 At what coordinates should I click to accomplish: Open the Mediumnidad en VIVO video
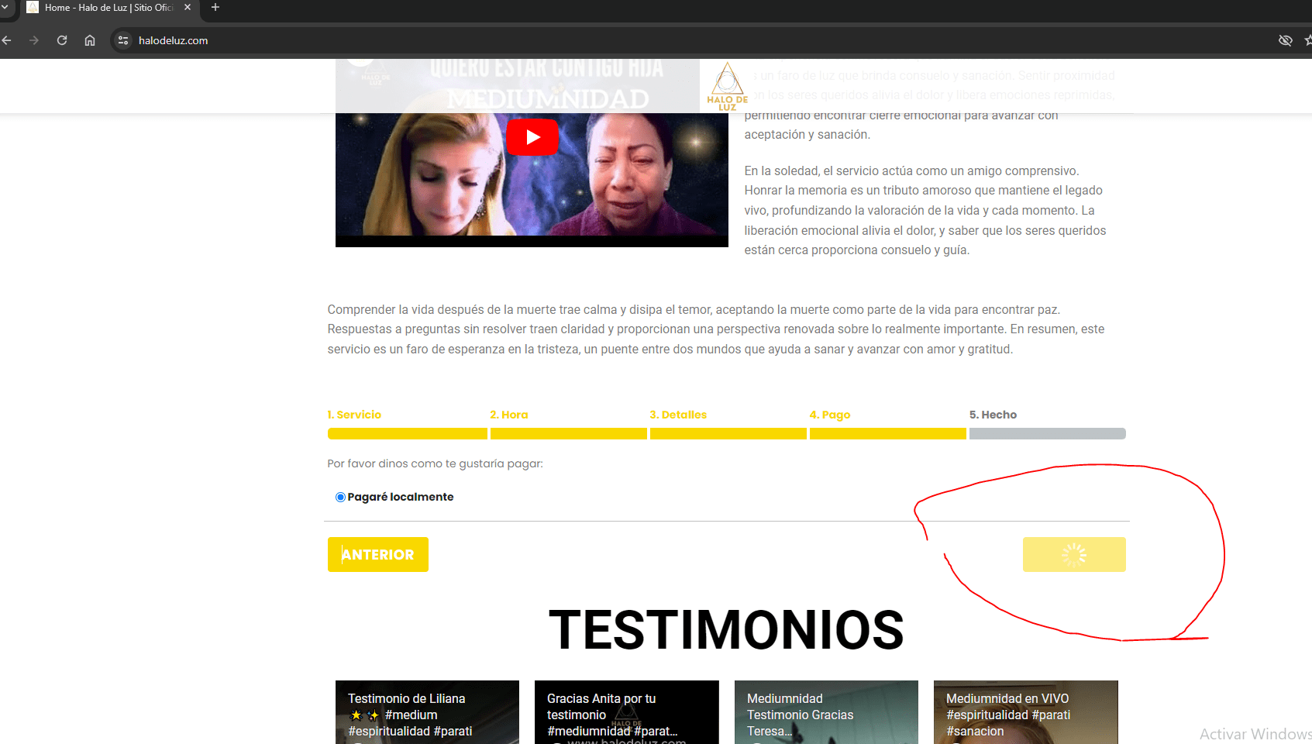pyautogui.click(x=1026, y=712)
